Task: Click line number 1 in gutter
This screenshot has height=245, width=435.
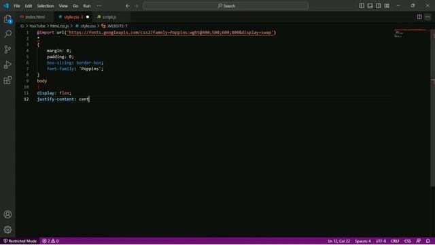Action: (27, 33)
